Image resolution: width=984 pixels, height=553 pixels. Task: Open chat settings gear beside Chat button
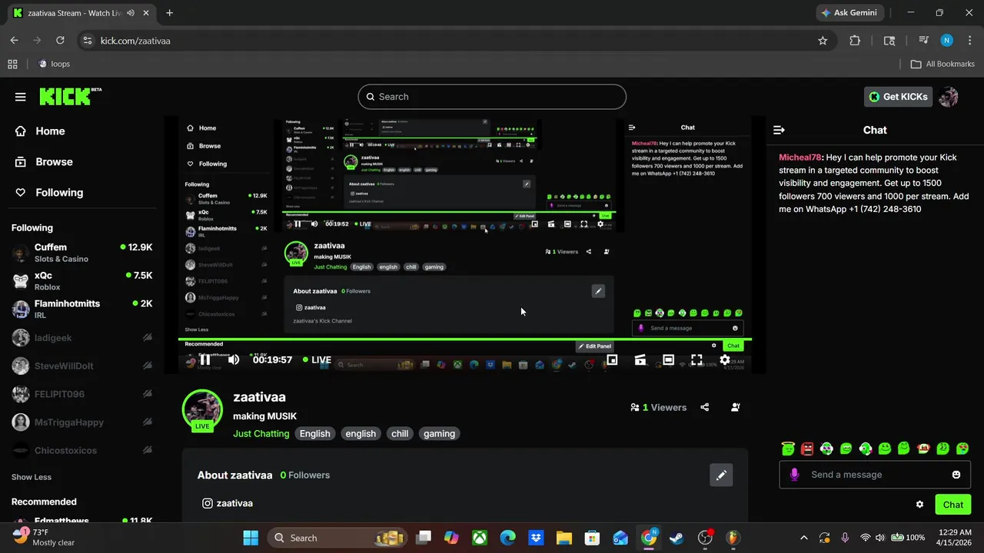point(919,505)
